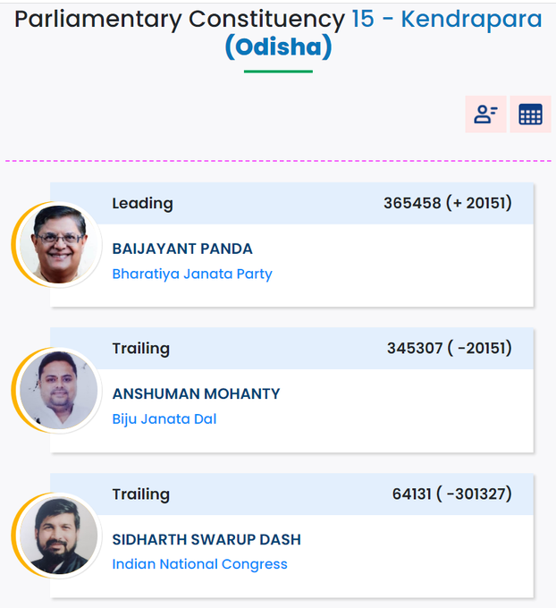Image resolution: width=556 pixels, height=608 pixels.
Task: Open Sidharth Swarup Dash's photo
Action: click(x=58, y=536)
